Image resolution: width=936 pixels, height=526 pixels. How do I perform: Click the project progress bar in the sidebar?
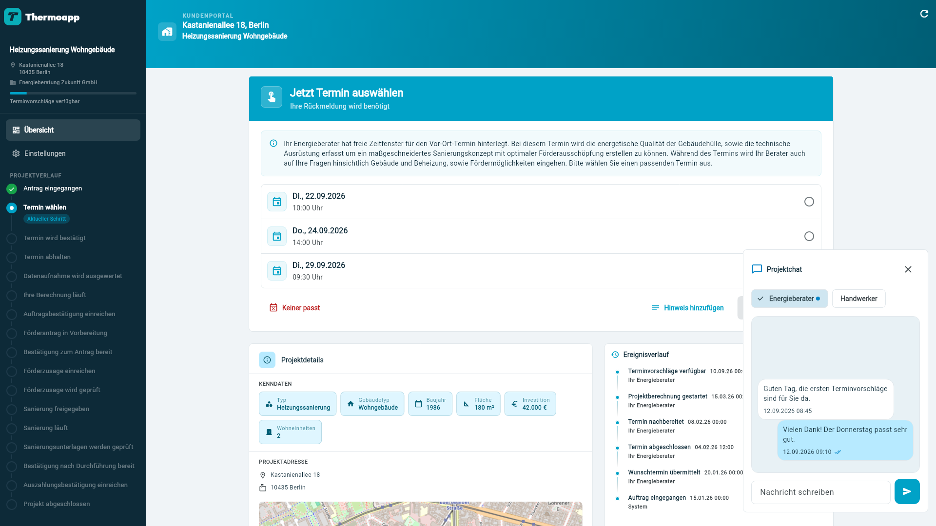click(x=73, y=93)
